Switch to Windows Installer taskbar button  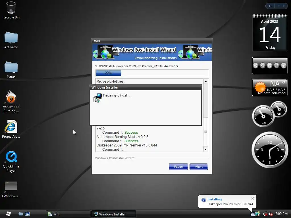[114, 214]
